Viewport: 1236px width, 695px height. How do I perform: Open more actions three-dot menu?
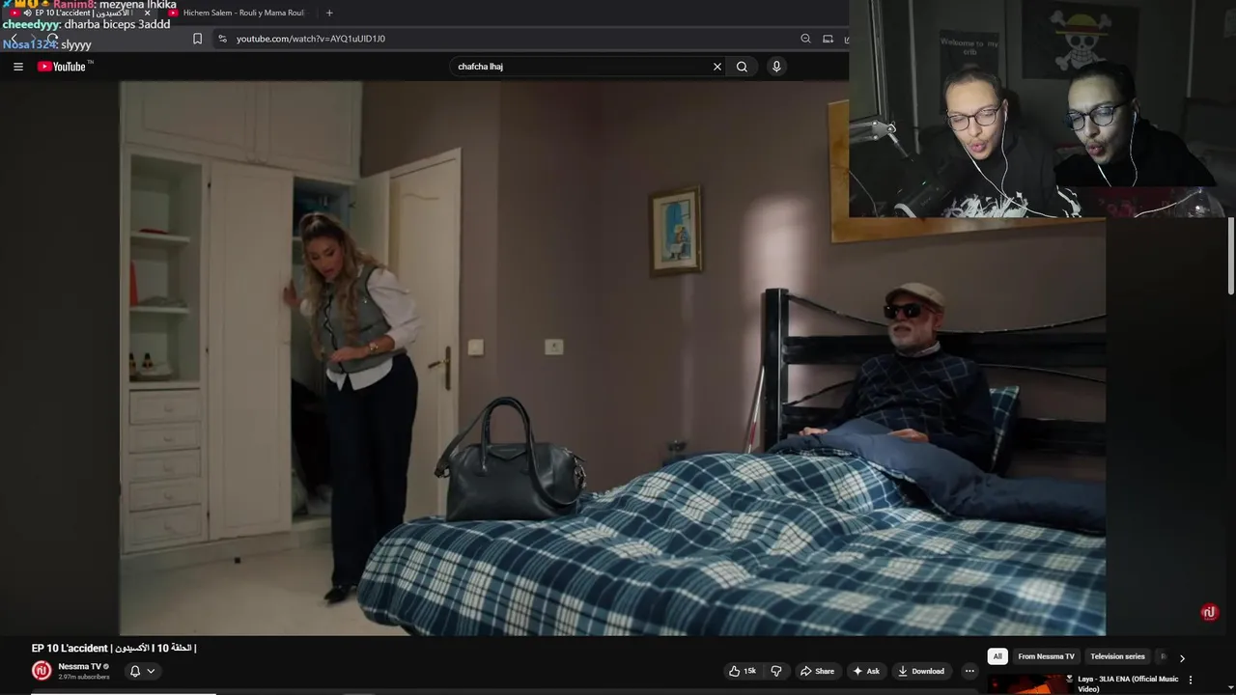point(969,671)
